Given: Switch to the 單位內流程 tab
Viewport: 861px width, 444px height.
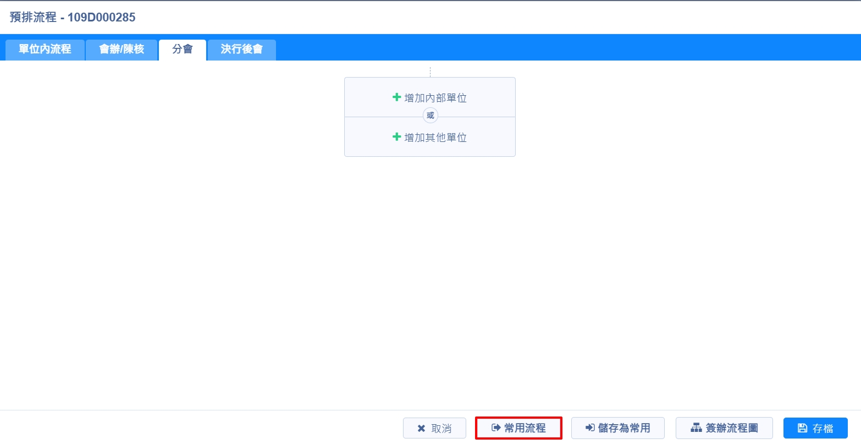Looking at the screenshot, I should pos(45,50).
